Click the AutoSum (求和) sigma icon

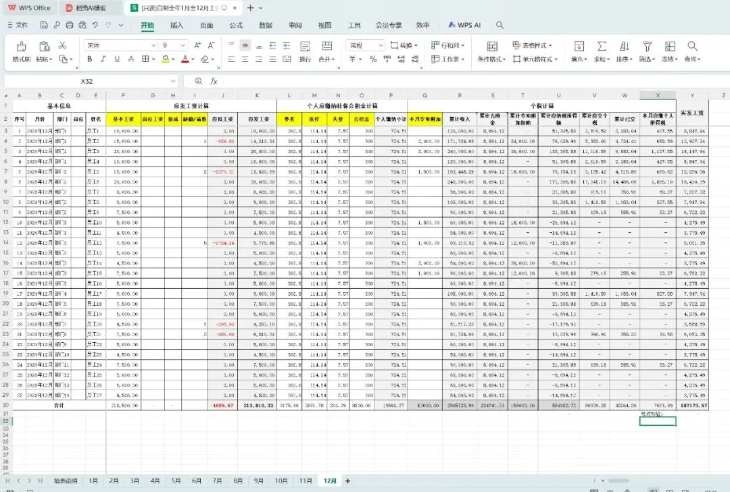coord(602,46)
